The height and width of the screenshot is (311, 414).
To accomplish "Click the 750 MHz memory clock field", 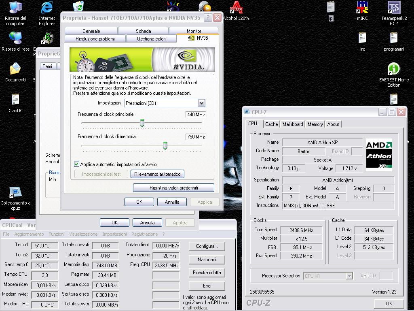I will (196, 137).
